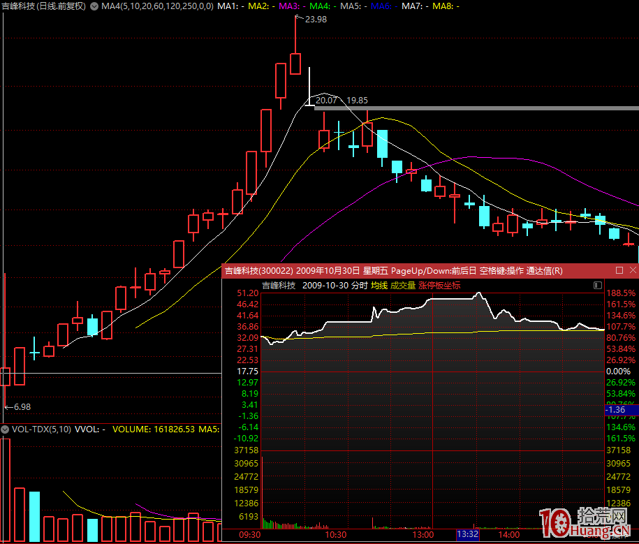Click the 0.00% label on right axis
639x544 pixels.
618,372
